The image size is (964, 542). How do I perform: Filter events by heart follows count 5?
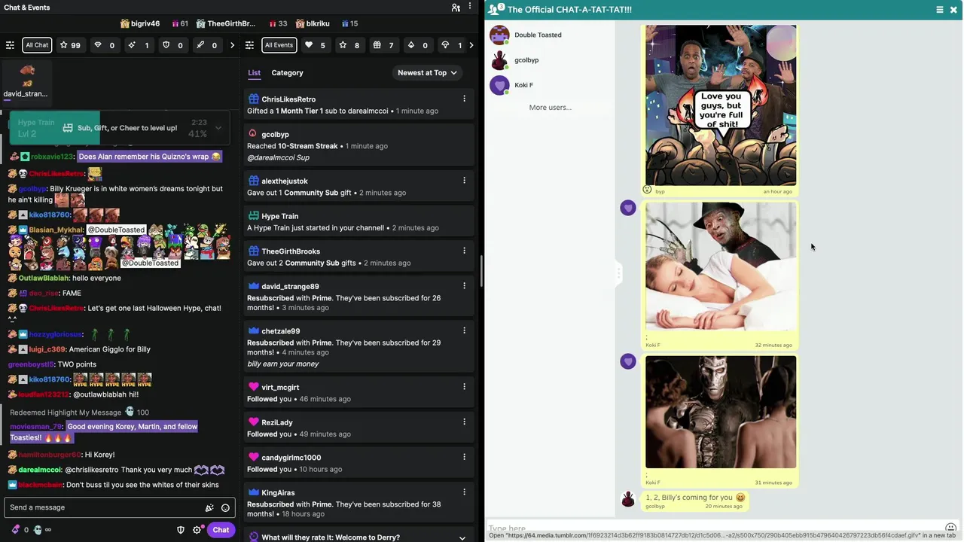point(315,45)
